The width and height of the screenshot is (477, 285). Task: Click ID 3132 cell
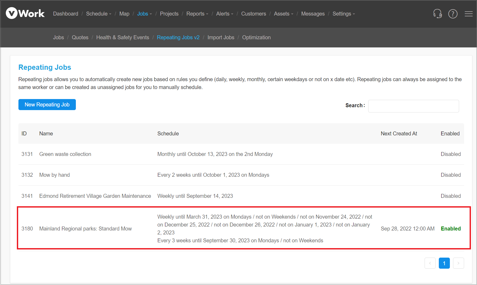pos(27,175)
